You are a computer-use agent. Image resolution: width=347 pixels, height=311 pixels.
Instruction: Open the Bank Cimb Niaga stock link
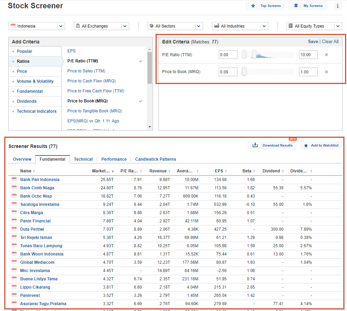coord(37,188)
